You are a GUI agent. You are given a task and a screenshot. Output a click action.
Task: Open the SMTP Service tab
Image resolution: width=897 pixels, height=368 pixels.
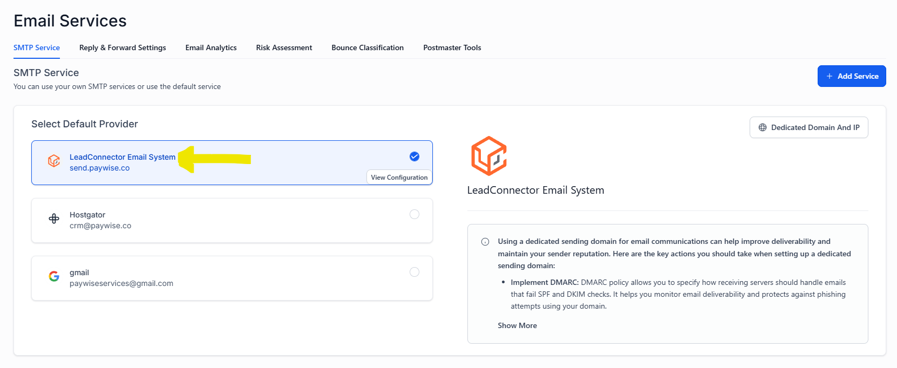[x=37, y=47]
